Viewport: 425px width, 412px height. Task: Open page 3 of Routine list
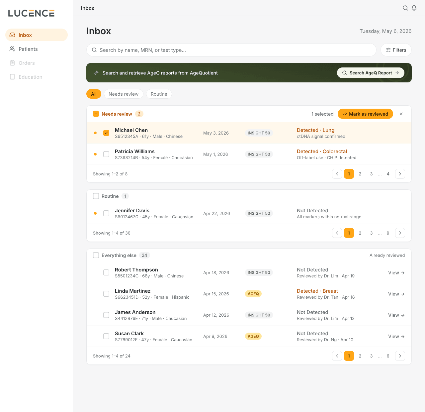point(371,233)
